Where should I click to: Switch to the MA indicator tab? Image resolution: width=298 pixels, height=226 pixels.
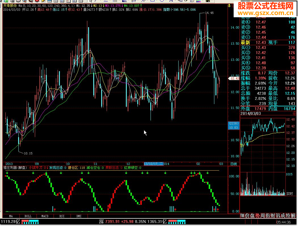(x=11, y=216)
